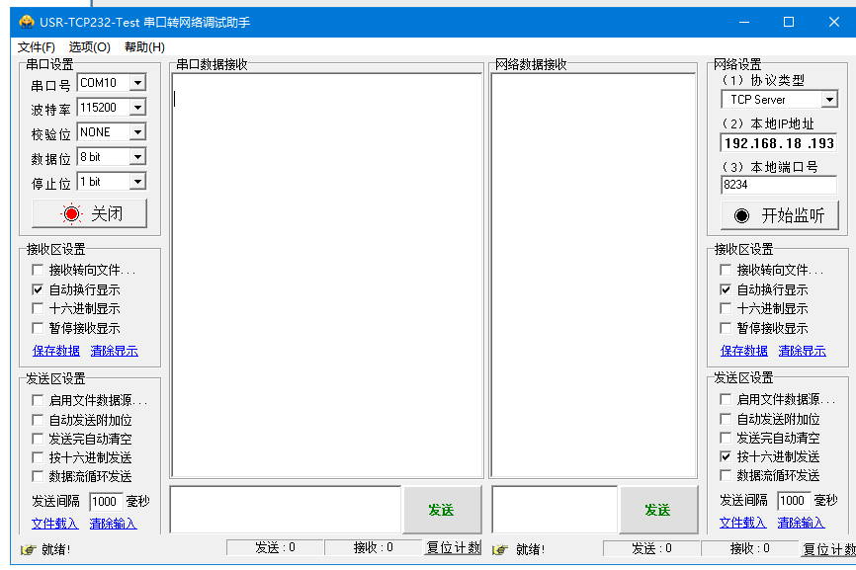Uncheck network 按十六进制发送 checkbox
This screenshot has height=570, width=856.
[x=727, y=457]
